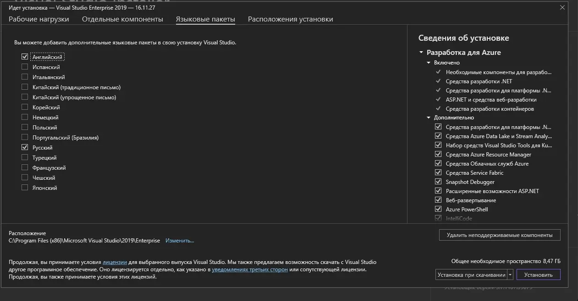
Task: Deselect the Русский language pack
Action: click(25, 147)
